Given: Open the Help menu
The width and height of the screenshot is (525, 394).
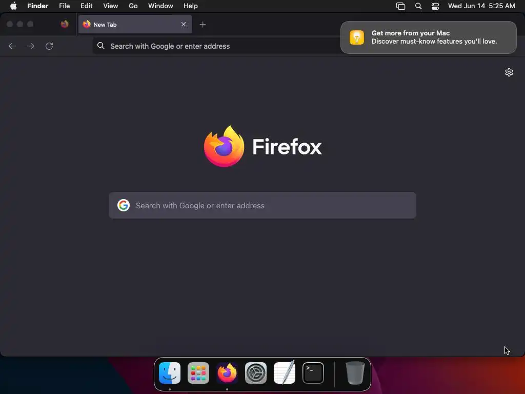Looking at the screenshot, I should click(191, 6).
